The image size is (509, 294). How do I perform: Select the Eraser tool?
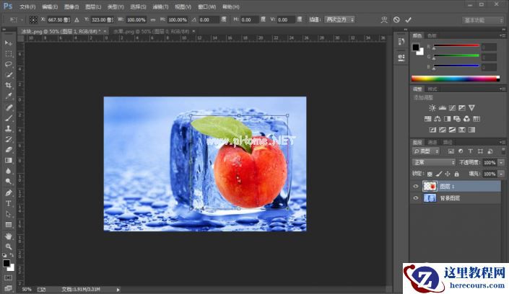pyautogui.click(x=9, y=150)
